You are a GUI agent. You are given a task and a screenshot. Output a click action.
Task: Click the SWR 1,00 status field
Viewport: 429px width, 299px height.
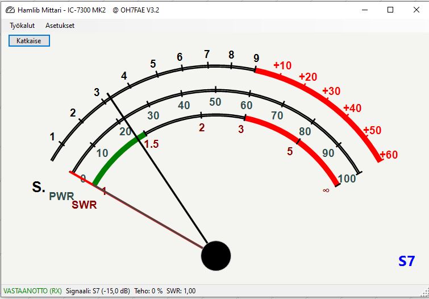(x=181, y=291)
